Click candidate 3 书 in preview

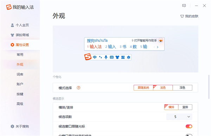123,47
